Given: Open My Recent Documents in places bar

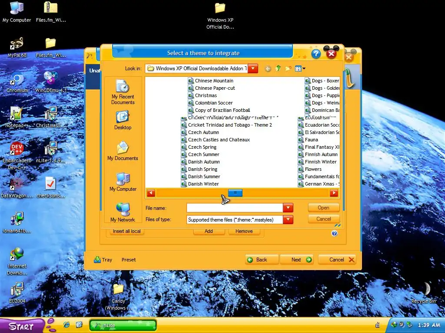Looking at the screenshot, I should 123,92.
